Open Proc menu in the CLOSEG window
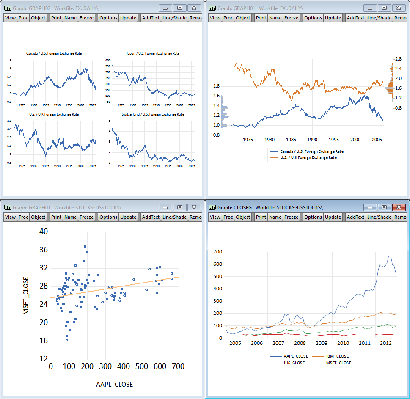Viewport: 410px width, 399px height. click(x=228, y=217)
